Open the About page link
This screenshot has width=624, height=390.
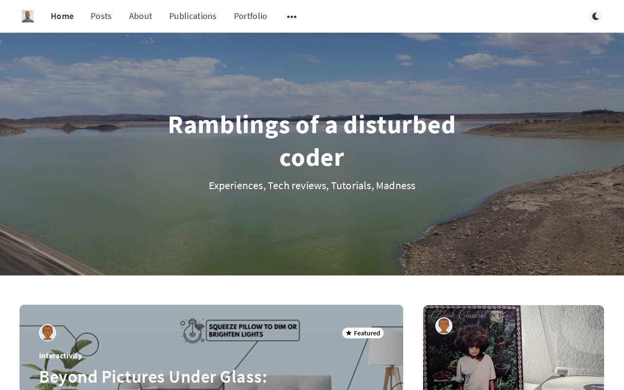pyautogui.click(x=140, y=16)
